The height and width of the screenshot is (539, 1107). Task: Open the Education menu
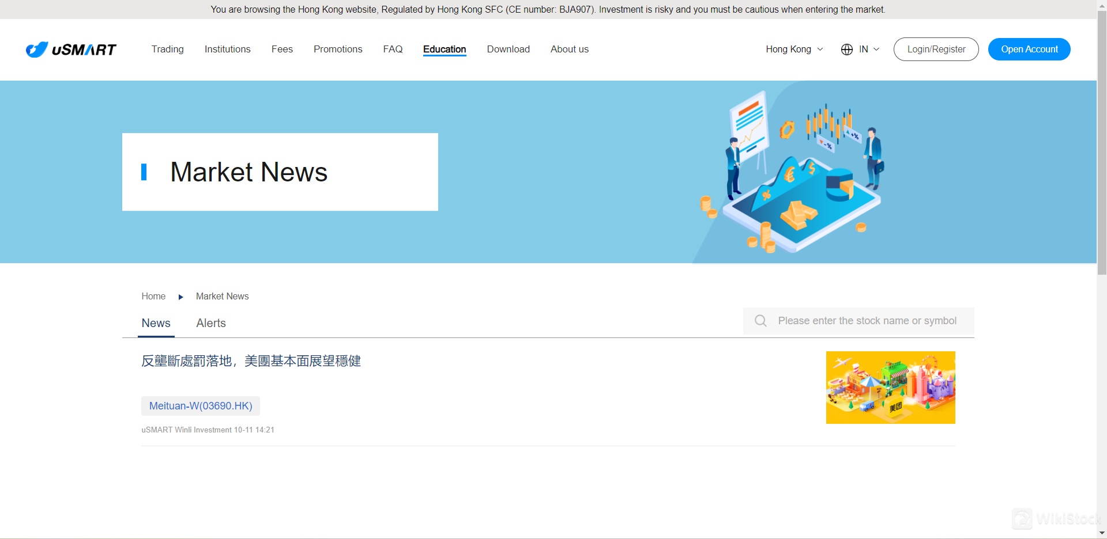(x=445, y=50)
